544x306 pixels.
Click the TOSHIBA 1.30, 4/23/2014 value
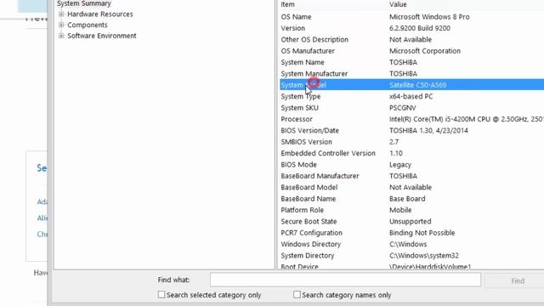[x=428, y=131]
